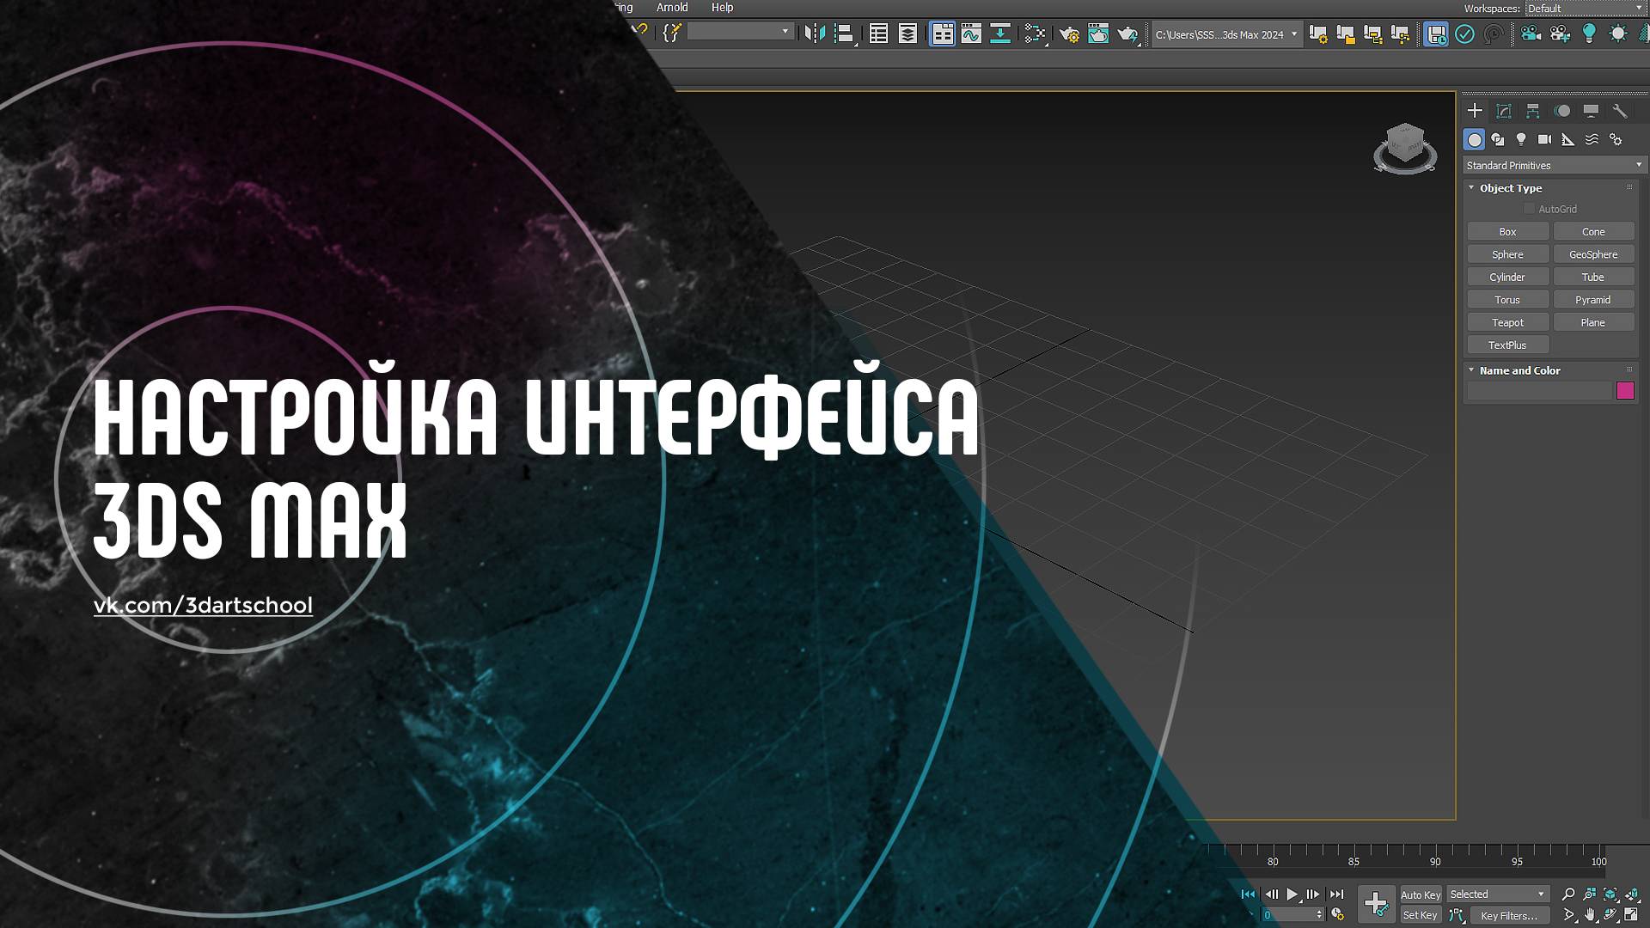The height and width of the screenshot is (928, 1650).
Task: Toggle Auto Key animation mode
Action: 1420,894
